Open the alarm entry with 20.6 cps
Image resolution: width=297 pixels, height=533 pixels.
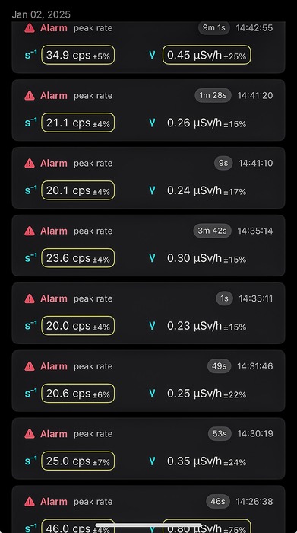(x=149, y=381)
